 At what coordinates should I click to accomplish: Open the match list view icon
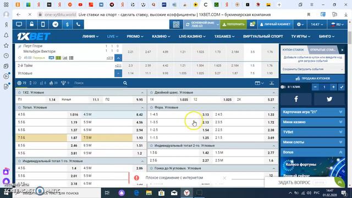point(71,58)
